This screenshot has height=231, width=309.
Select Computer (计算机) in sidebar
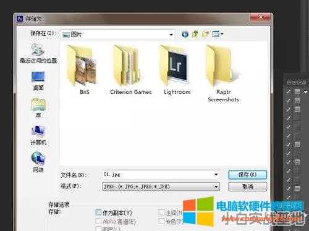[38, 135]
